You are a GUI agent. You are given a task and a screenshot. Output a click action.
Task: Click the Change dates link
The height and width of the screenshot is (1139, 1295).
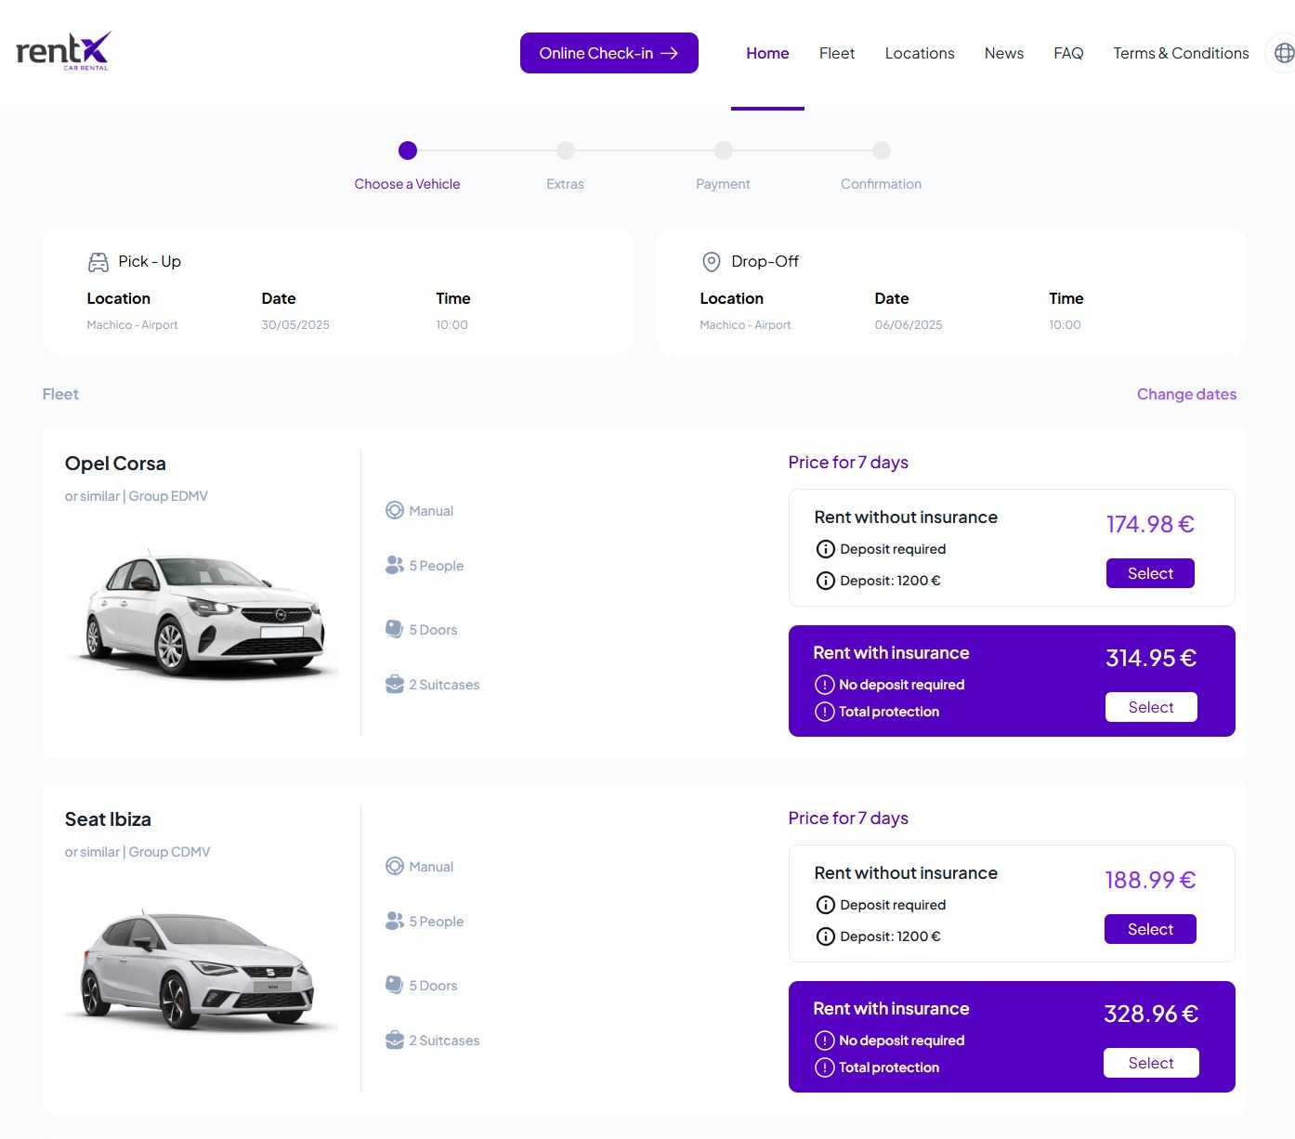(x=1185, y=394)
